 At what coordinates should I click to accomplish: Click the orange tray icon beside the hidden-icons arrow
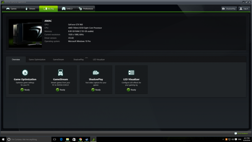coord(226,139)
